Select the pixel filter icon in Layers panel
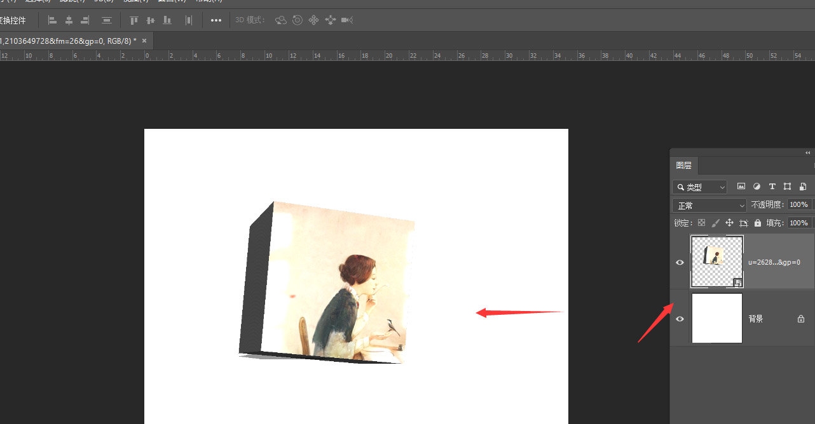Screen dimensions: 815x424 pos(741,187)
